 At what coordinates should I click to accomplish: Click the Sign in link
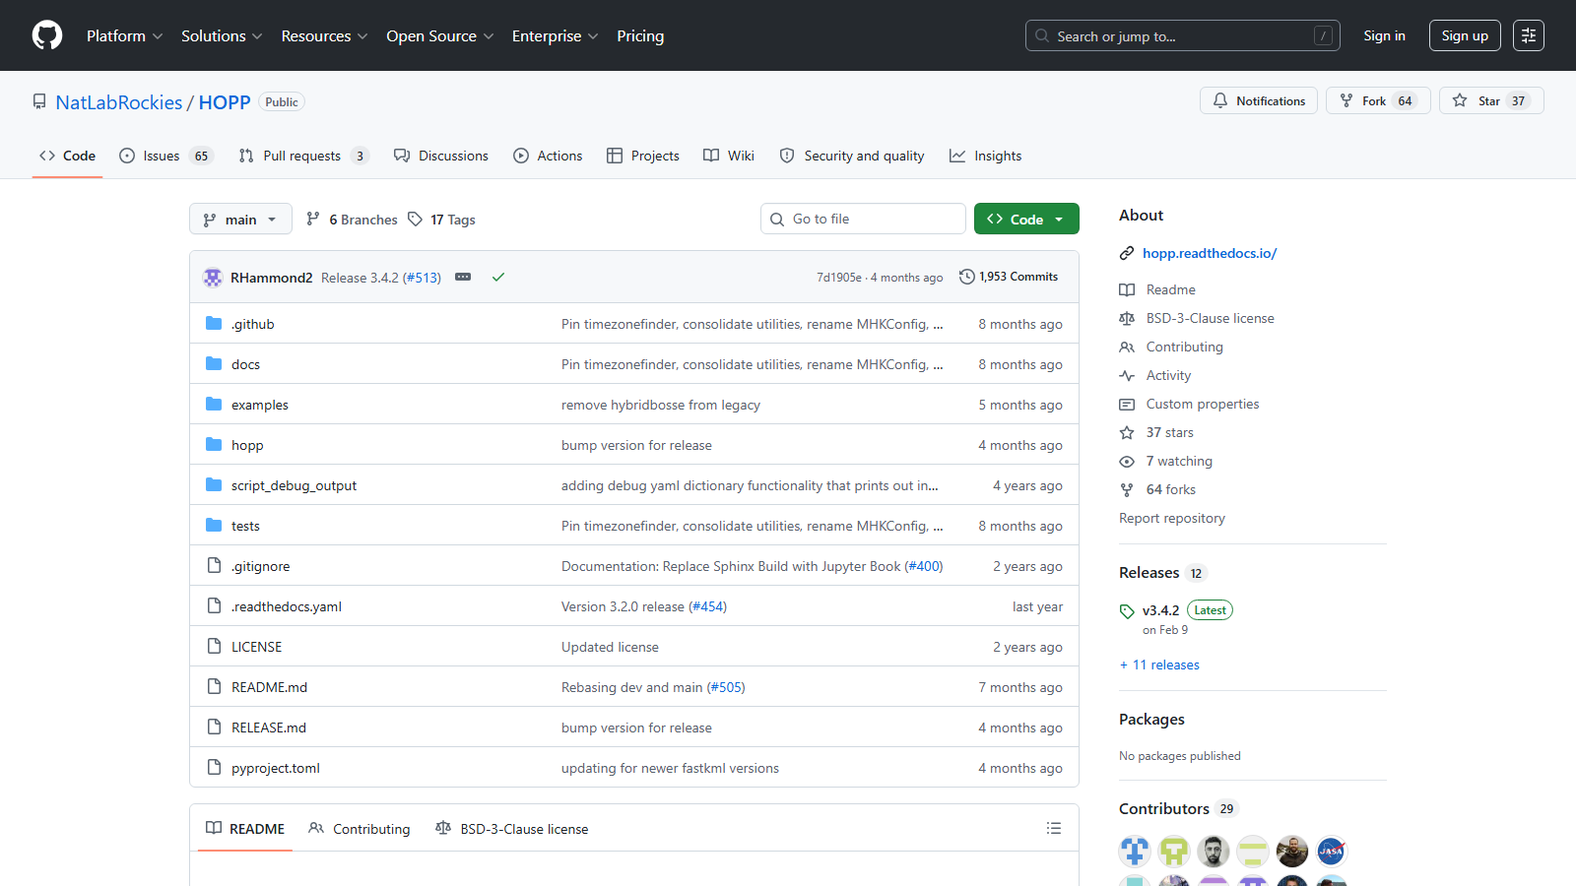1384,35
